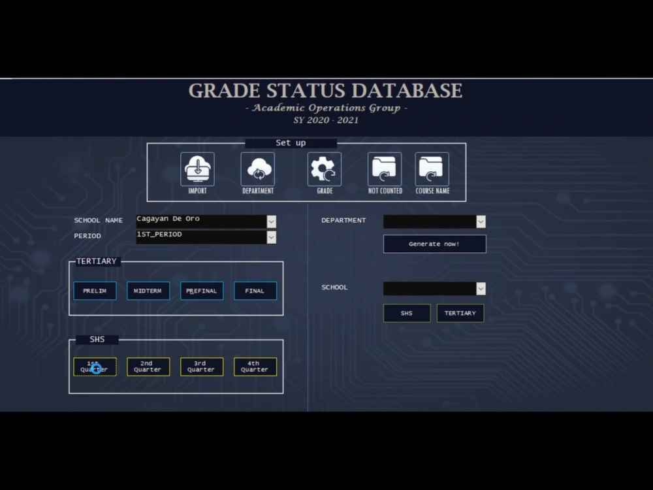Select the MIDTERM tertiary button
The width and height of the screenshot is (653, 490).
(x=148, y=291)
